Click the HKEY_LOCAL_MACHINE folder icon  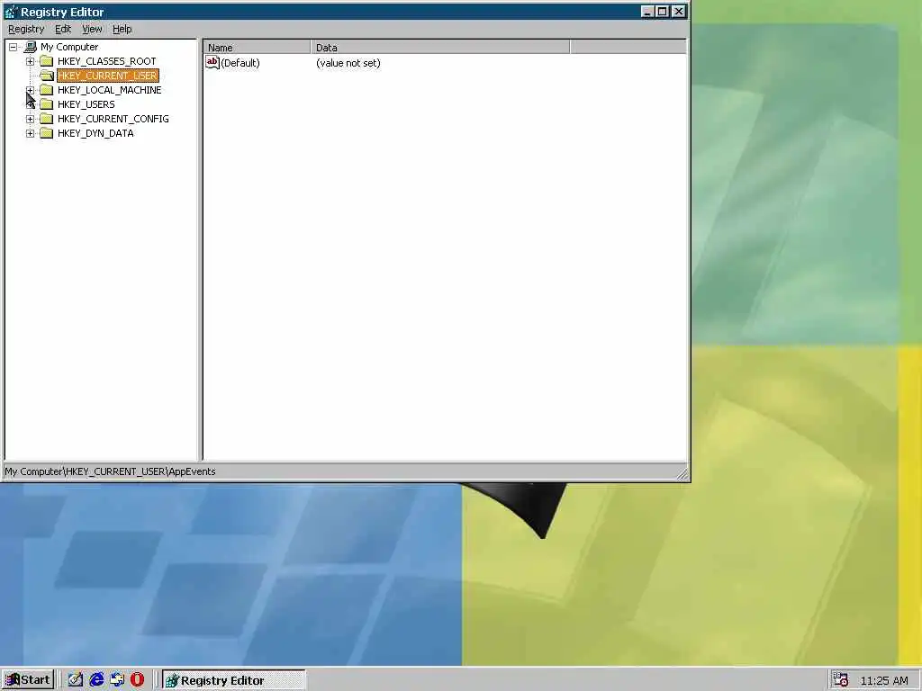(x=47, y=90)
